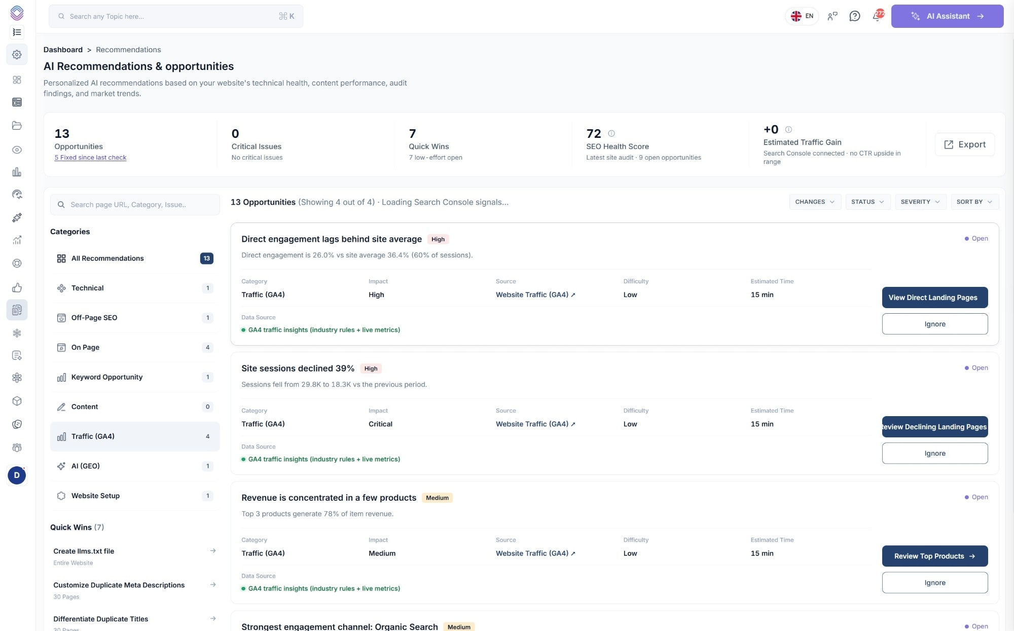The width and height of the screenshot is (1014, 631).
Task: Open the 3D cube icon in sidebar
Action: [x=17, y=401]
